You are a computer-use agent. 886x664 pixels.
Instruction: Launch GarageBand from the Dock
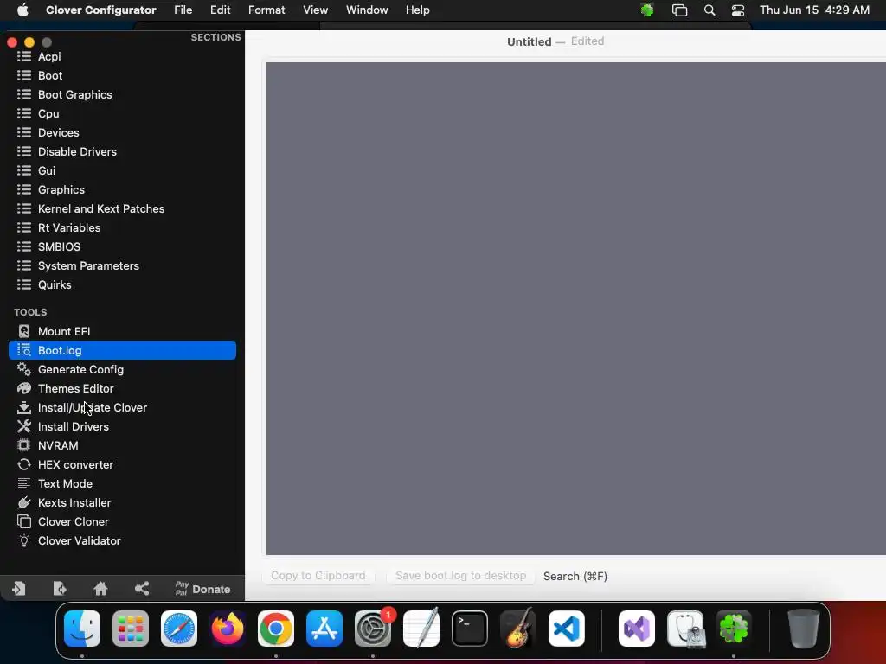coord(518,629)
